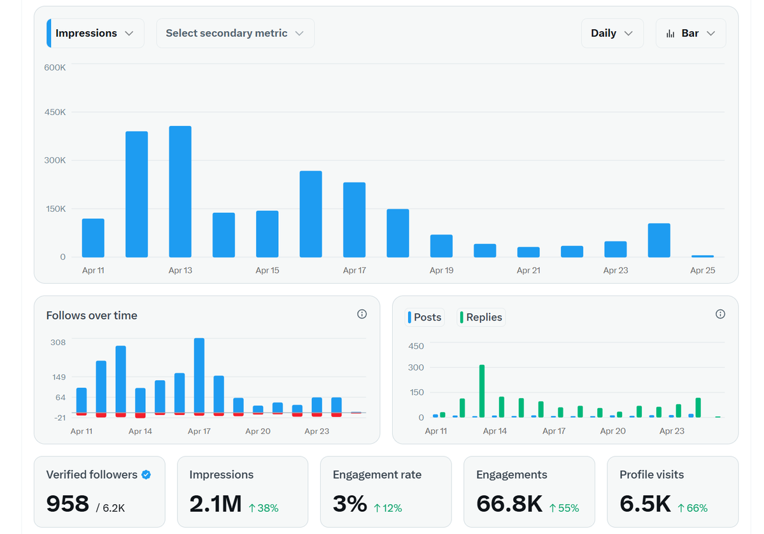Toggle the Replies series visibility
The width and height of the screenshot is (764, 534).
[481, 317]
